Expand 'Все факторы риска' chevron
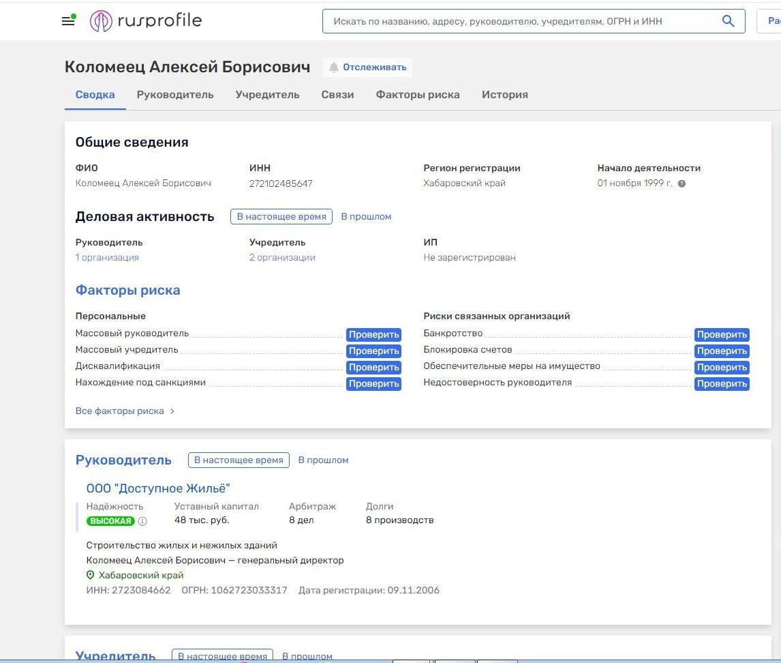Image resolution: width=781 pixels, height=663 pixels. [x=172, y=411]
